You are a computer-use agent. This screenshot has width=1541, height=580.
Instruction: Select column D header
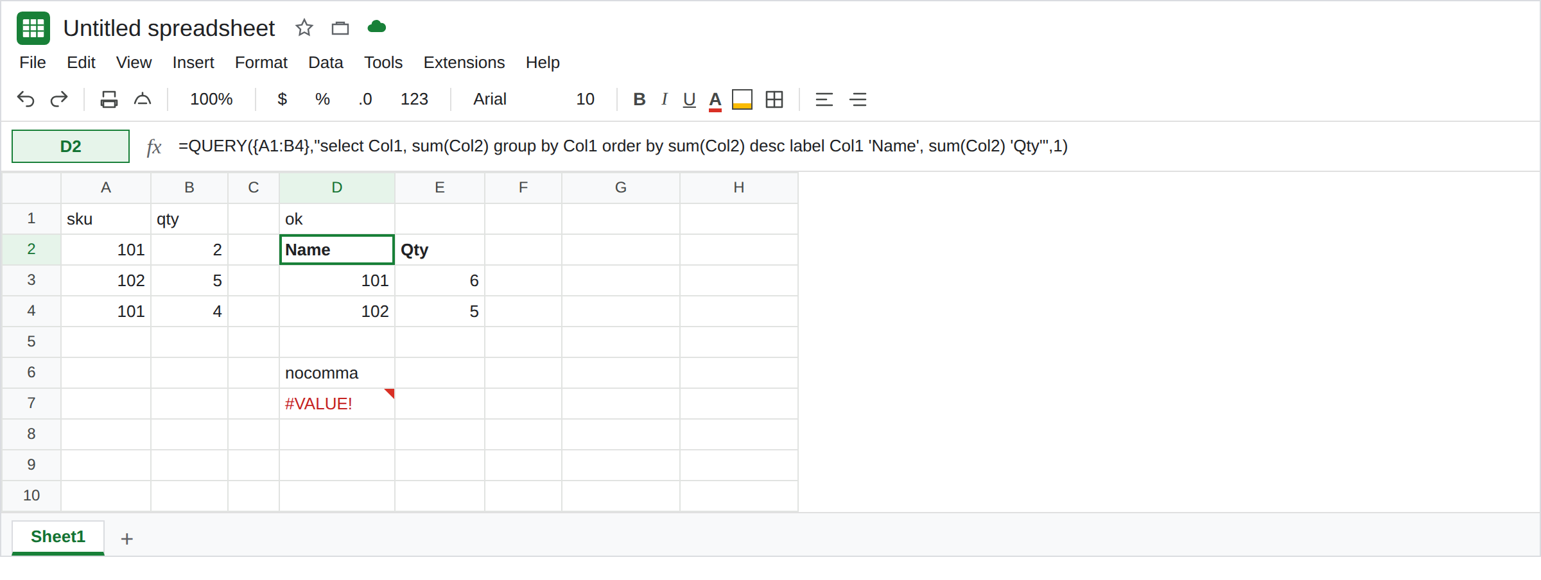click(x=337, y=187)
